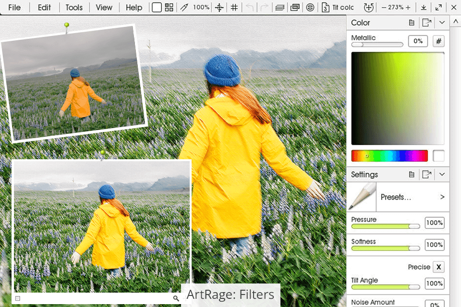Image resolution: width=461 pixels, height=307 pixels.
Task: Toggle the grid hash icon in toolbar
Action: [234, 7]
